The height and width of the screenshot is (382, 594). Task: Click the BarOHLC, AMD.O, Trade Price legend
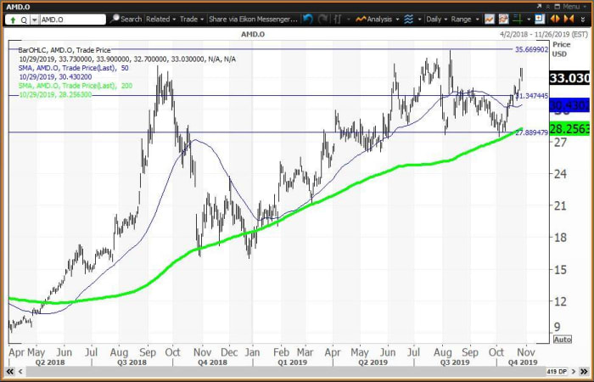[x=64, y=49]
